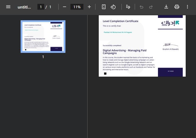Click the Digital Advertising course title

coord(124,52)
